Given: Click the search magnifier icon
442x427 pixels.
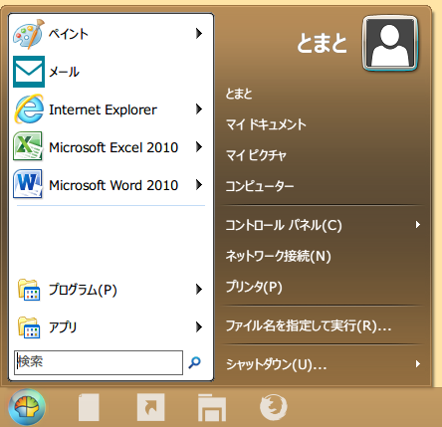Looking at the screenshot, I should 194,362.
